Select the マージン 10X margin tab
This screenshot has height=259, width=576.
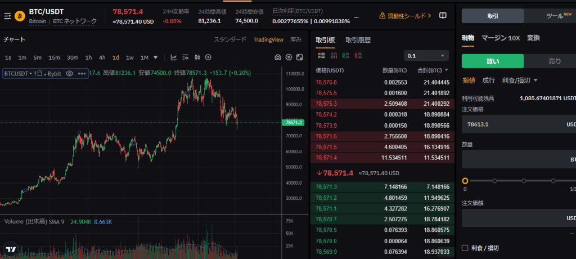point(501,38)
